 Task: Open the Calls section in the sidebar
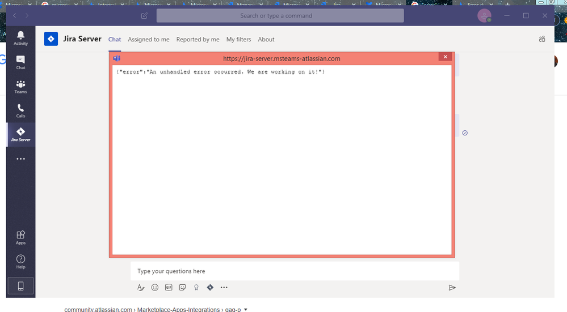20,111
